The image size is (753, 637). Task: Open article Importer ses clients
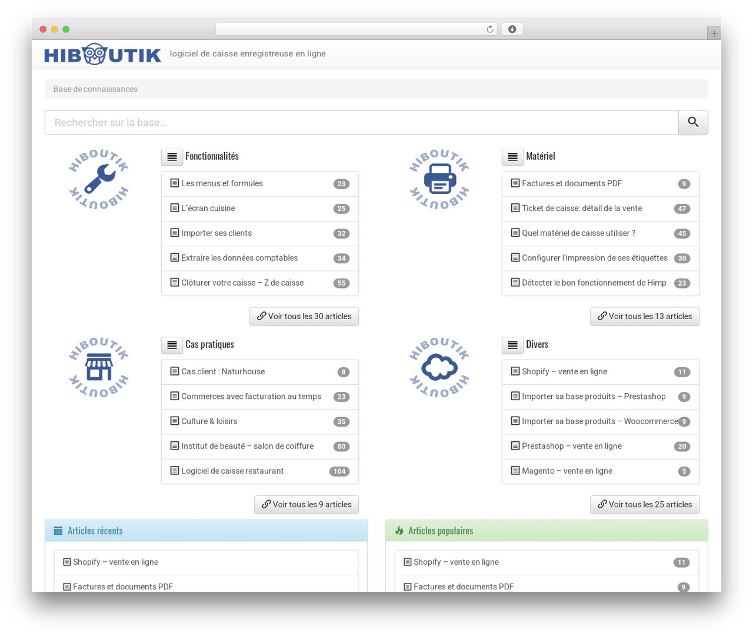[260, 233]
